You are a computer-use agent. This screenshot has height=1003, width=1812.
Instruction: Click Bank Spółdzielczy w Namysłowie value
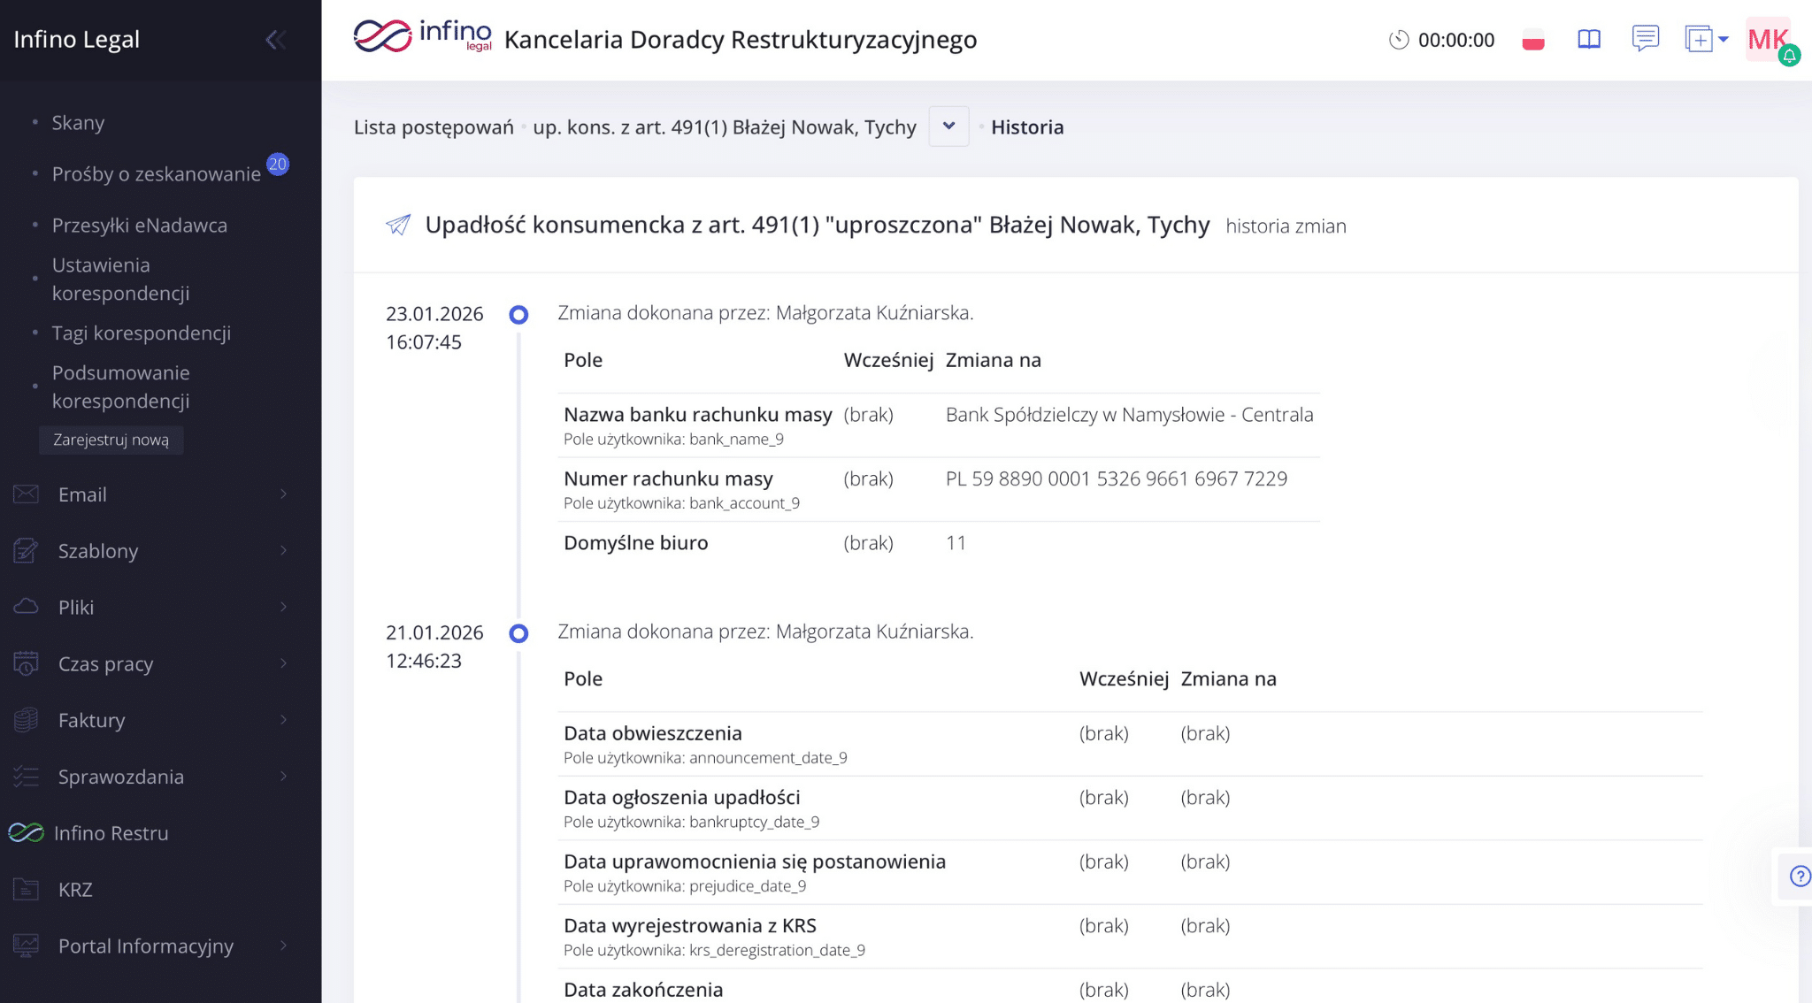click(1130, 415)
